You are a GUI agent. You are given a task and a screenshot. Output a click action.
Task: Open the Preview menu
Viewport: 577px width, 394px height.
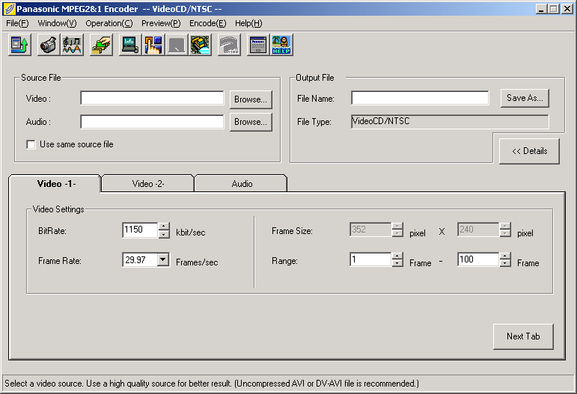click(x=161, y=23)
